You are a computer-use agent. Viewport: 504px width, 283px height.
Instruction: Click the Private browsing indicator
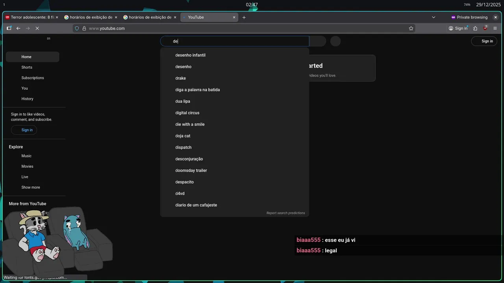tap(469, 17)
